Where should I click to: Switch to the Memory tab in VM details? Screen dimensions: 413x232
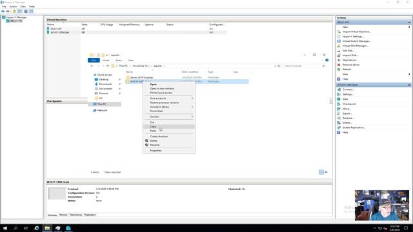63,215
